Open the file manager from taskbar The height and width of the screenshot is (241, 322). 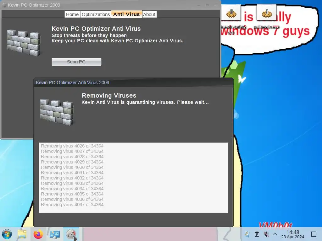pyautogui.click(x=22, y=234)
